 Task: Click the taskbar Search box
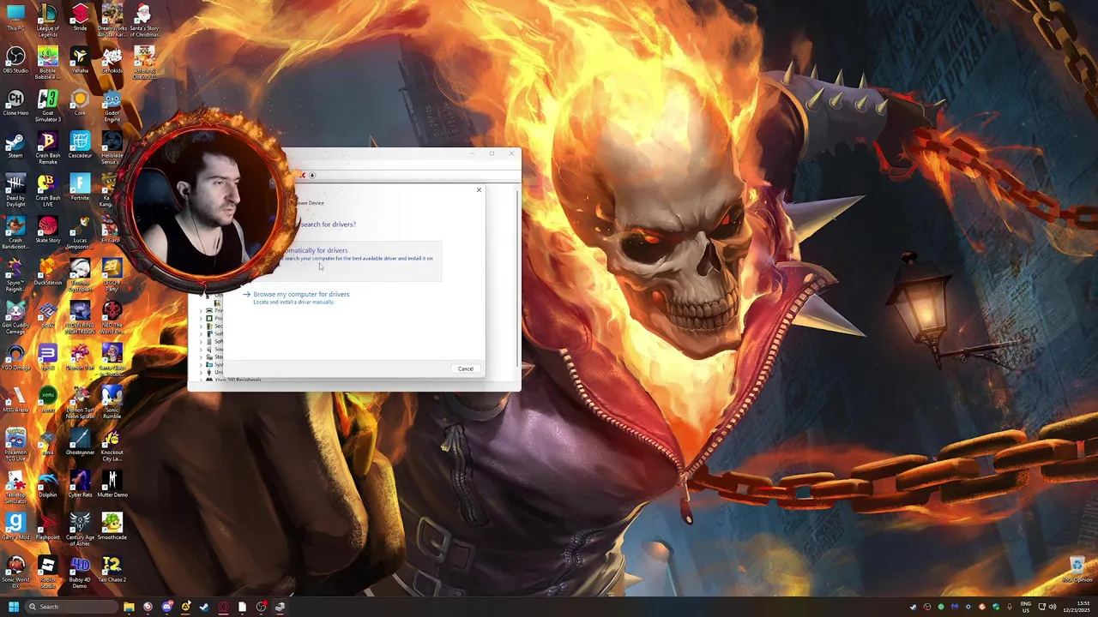click(x=71, y=607)
